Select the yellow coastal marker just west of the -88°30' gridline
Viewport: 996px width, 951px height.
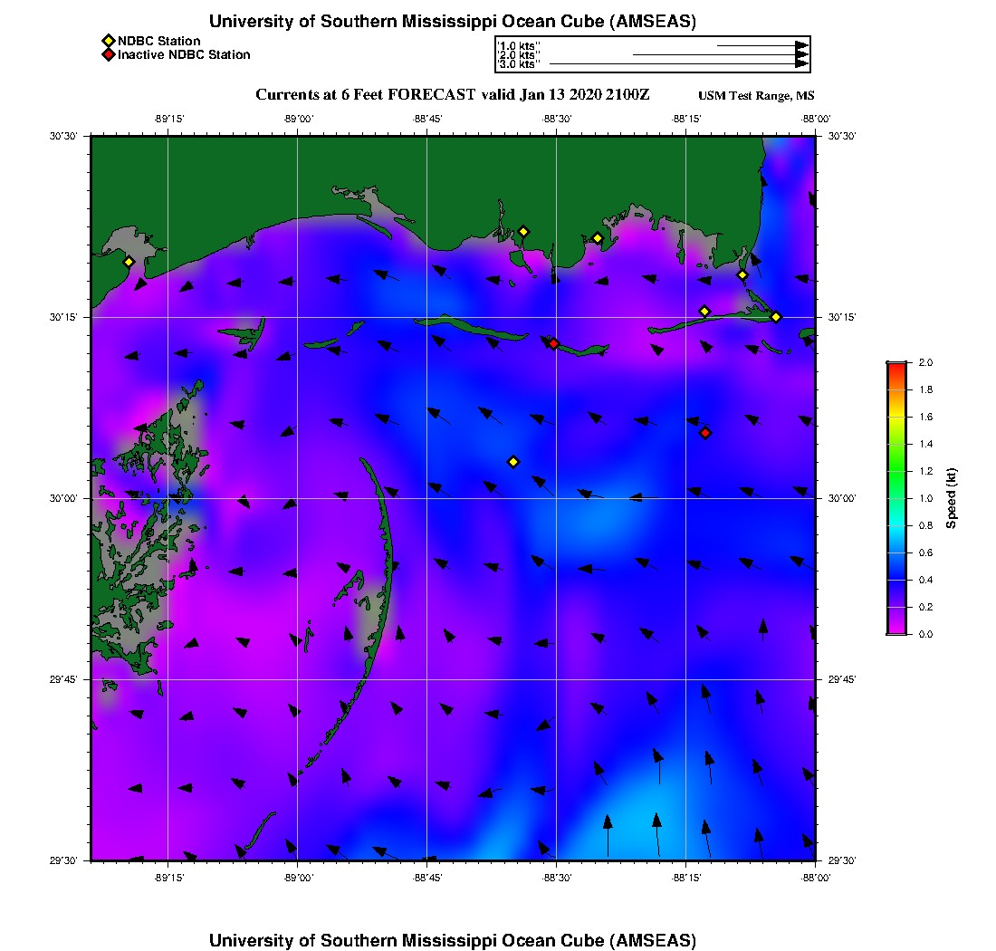pyautogui.click(x=523, y=232)
